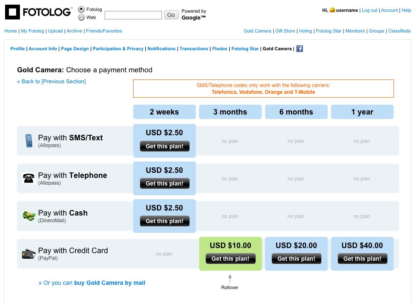The height and width of the screenshot is (303, 419).
Task: Visit the Gift Store
Action: pyautogui.click(x=285, y=31)
